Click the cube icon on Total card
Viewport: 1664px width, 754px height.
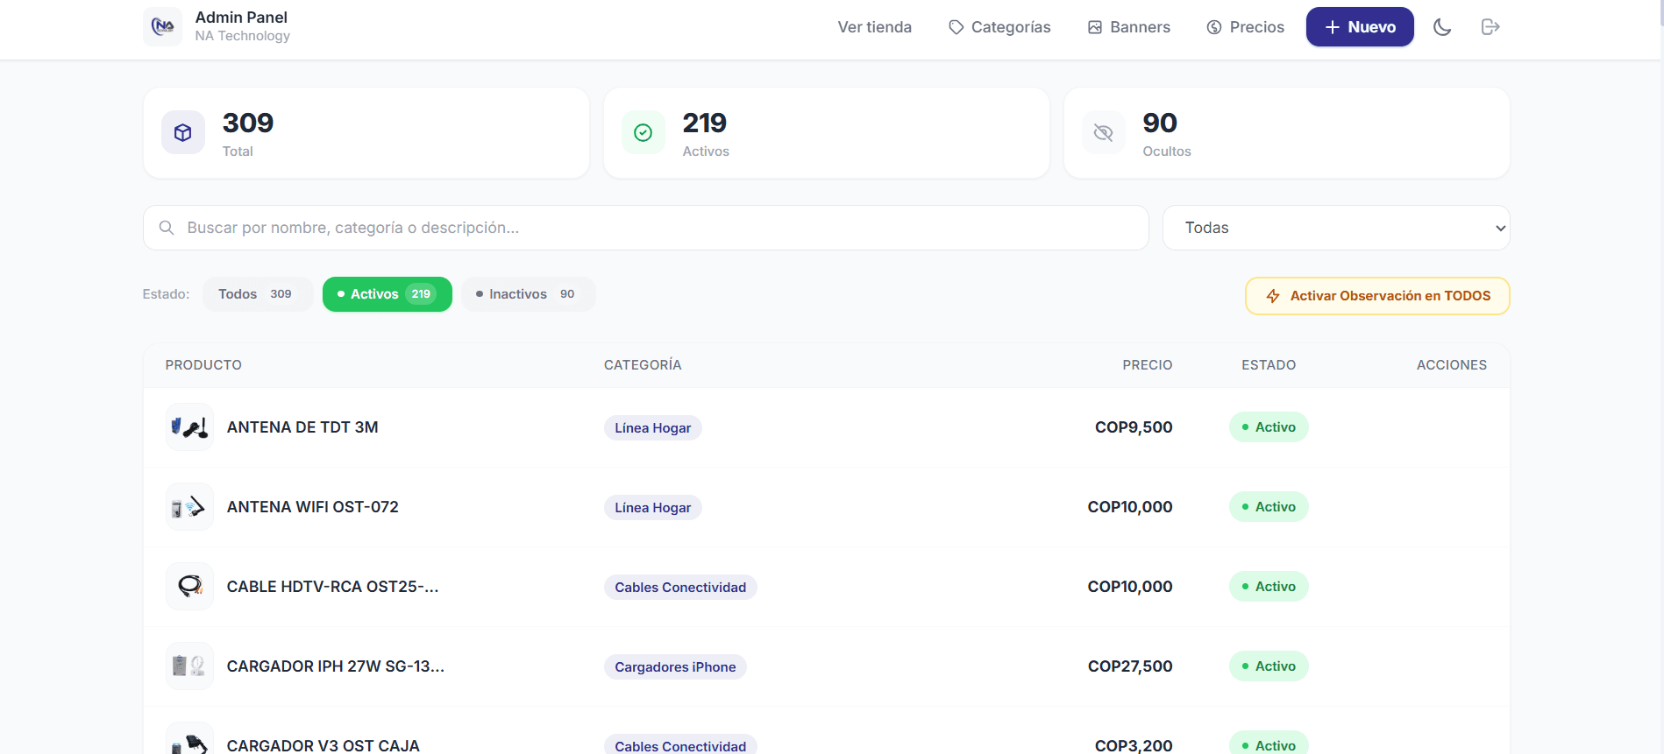[182, 132]
